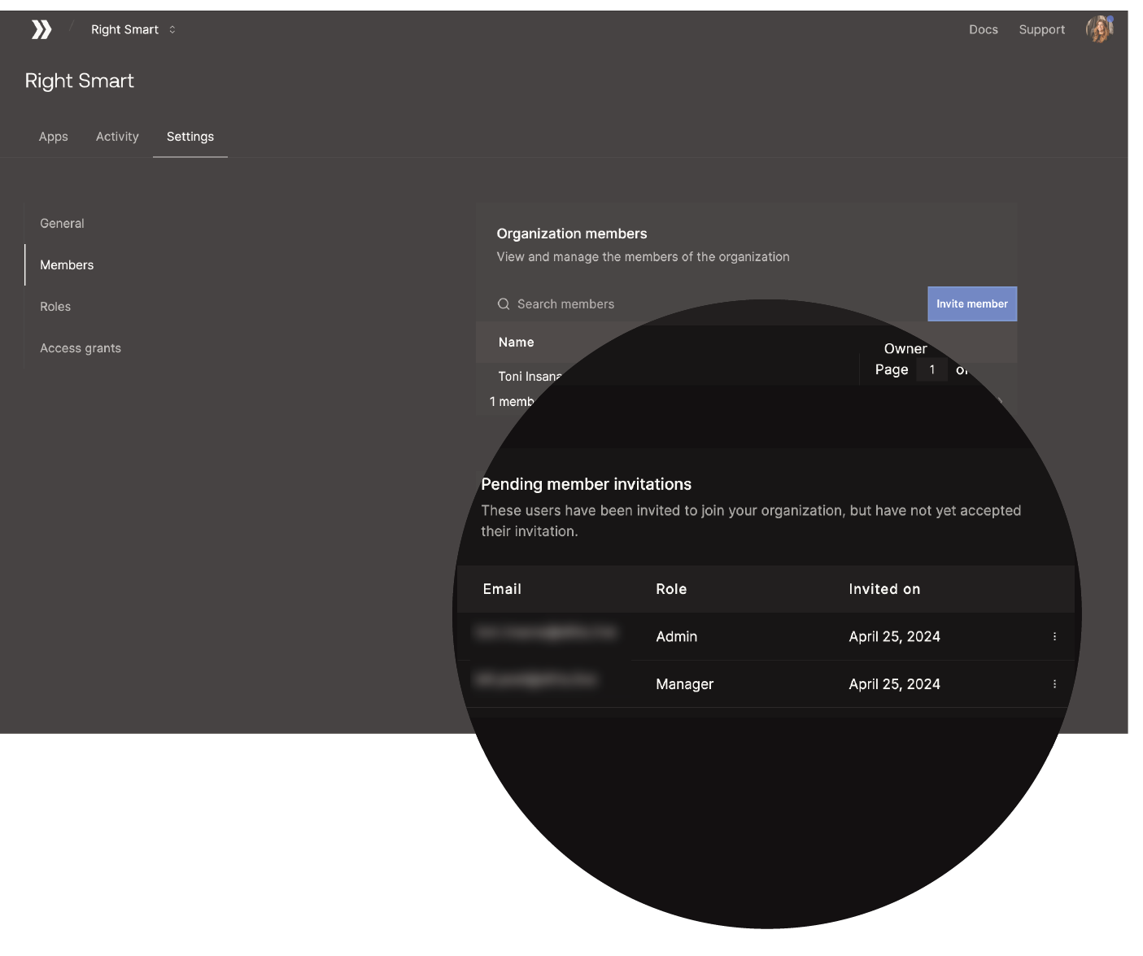
Task: Click the April 25, 2024 date in Admin row
Action: click(x=894, y=636)
